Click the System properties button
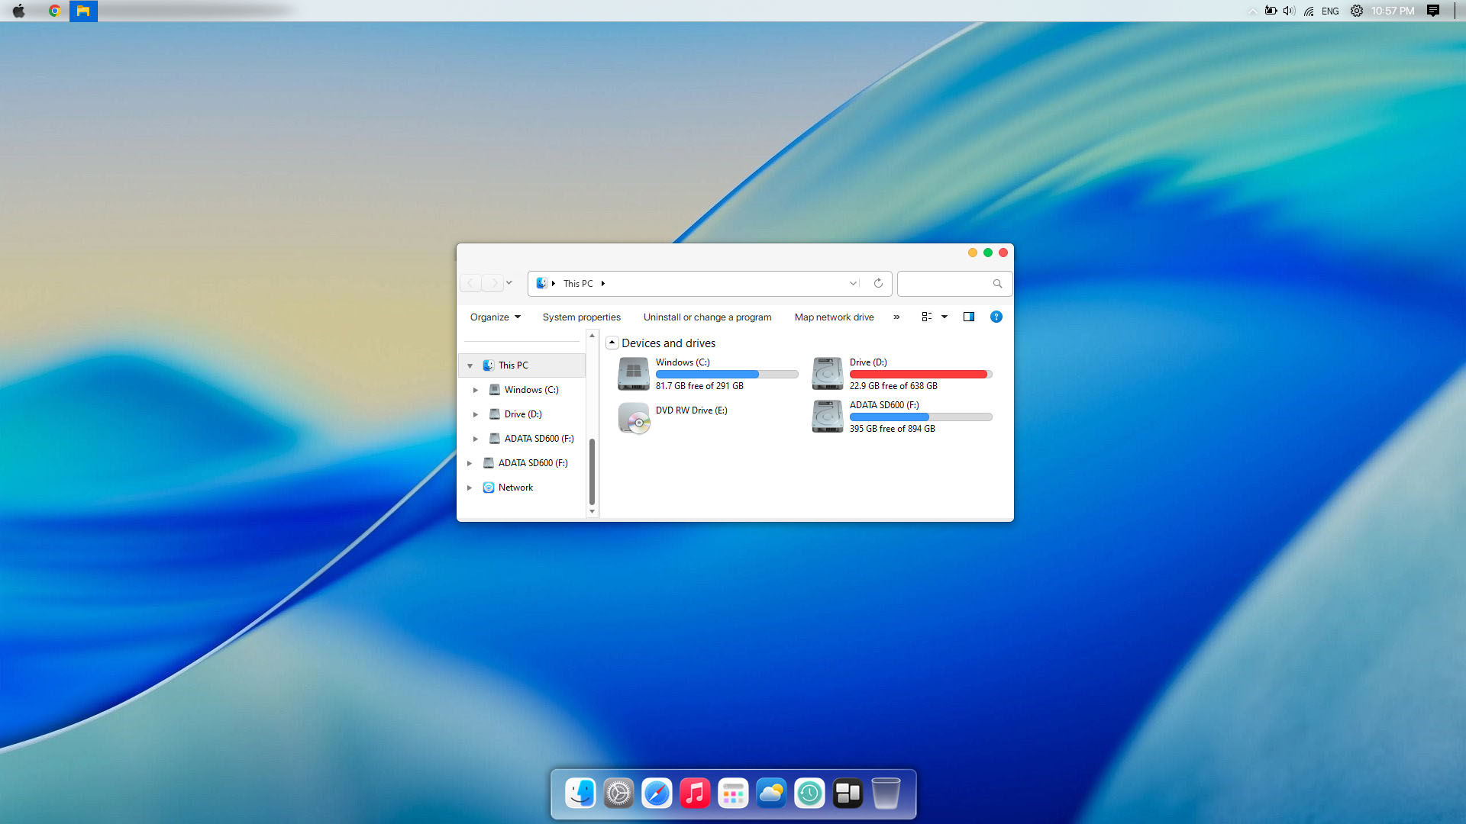 pyautogui.click(x=581, y=317)
